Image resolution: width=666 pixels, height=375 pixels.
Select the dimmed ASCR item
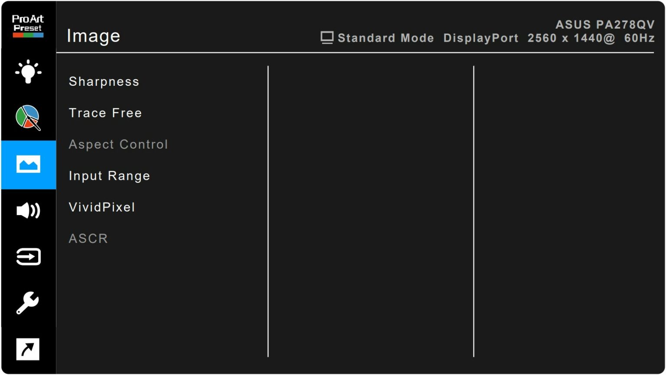(x=88, y=238)
